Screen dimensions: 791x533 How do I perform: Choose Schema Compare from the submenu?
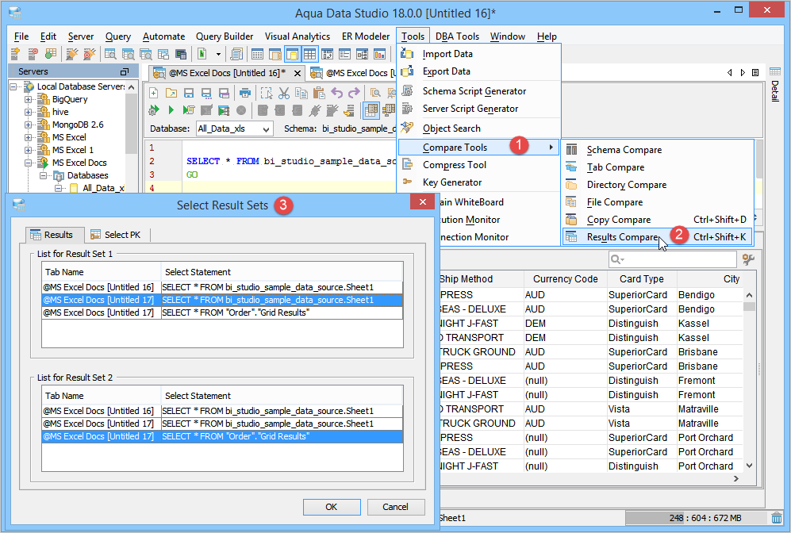point(624,150)
